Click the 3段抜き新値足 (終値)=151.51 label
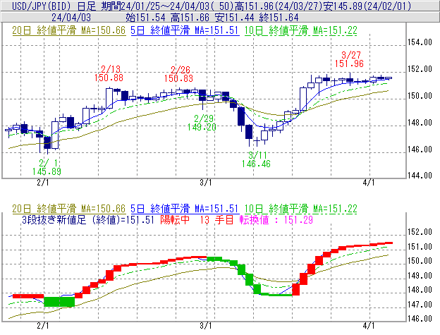The width and height of the screenshot is (440, 335). click(x=88, y=220)
